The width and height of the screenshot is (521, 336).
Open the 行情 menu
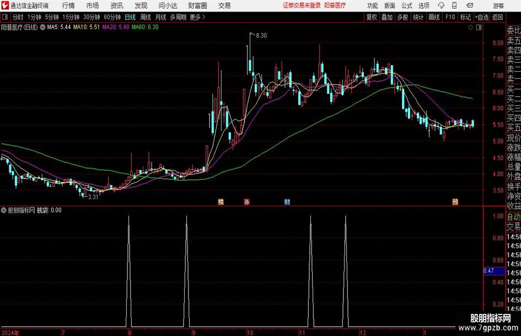coord(68,6)
